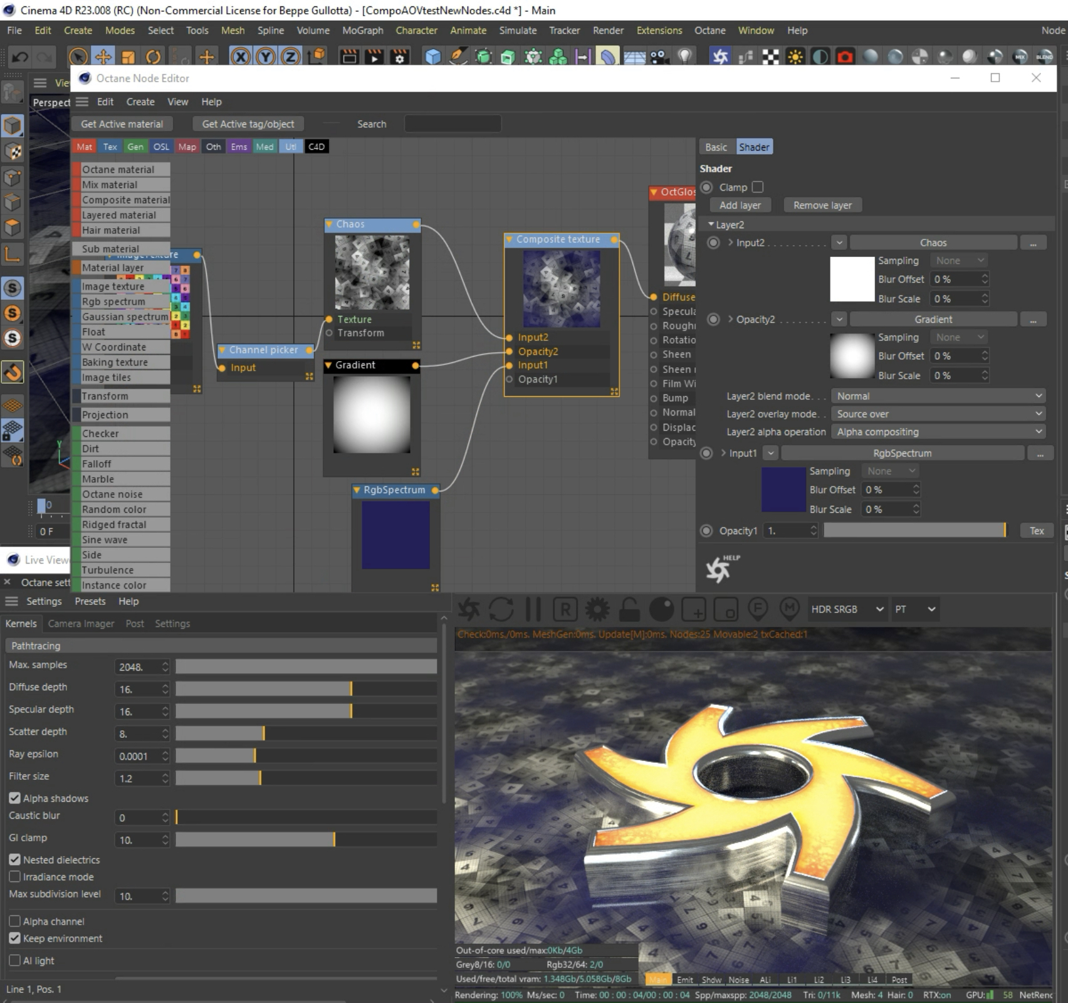This screenshot has height=1003, width=1068.
Task: Activate the Live Viewer focus picker F icon
Action: tap(758, 608)
